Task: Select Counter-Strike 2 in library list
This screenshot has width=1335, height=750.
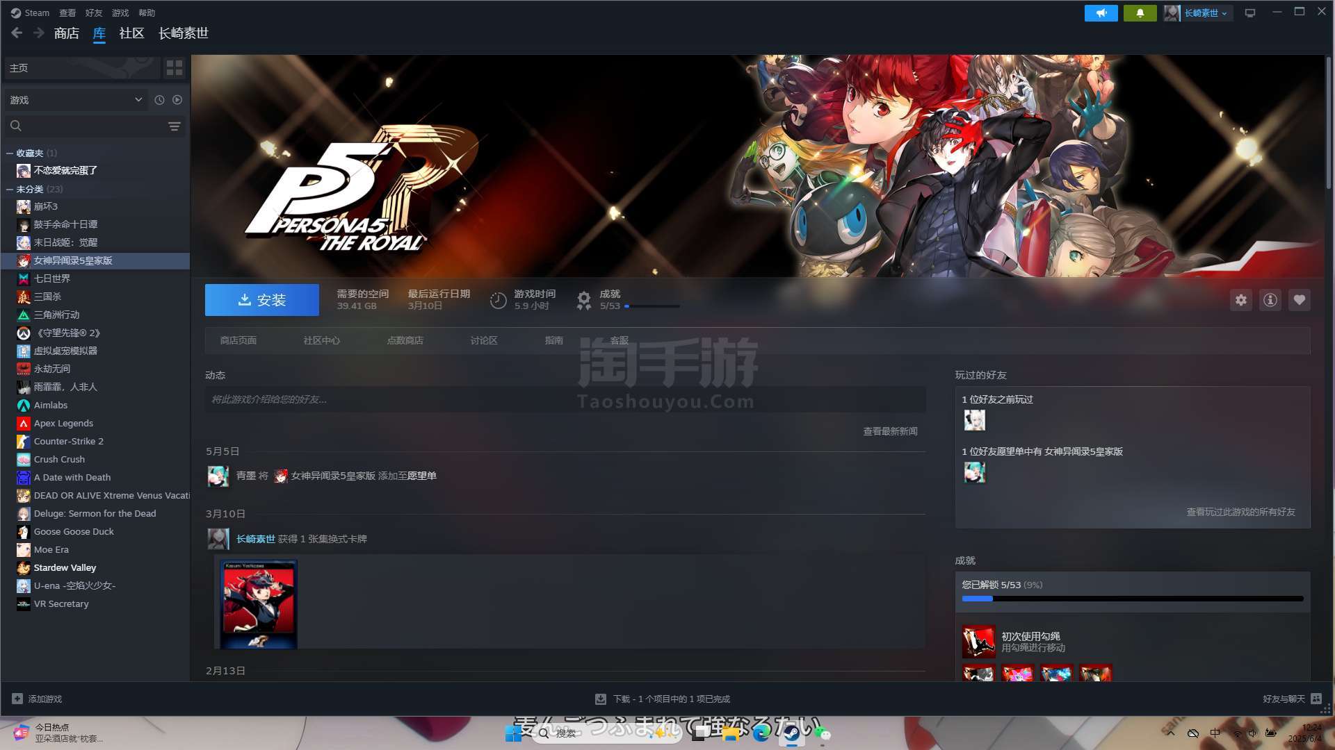Action: pos(95,441)
